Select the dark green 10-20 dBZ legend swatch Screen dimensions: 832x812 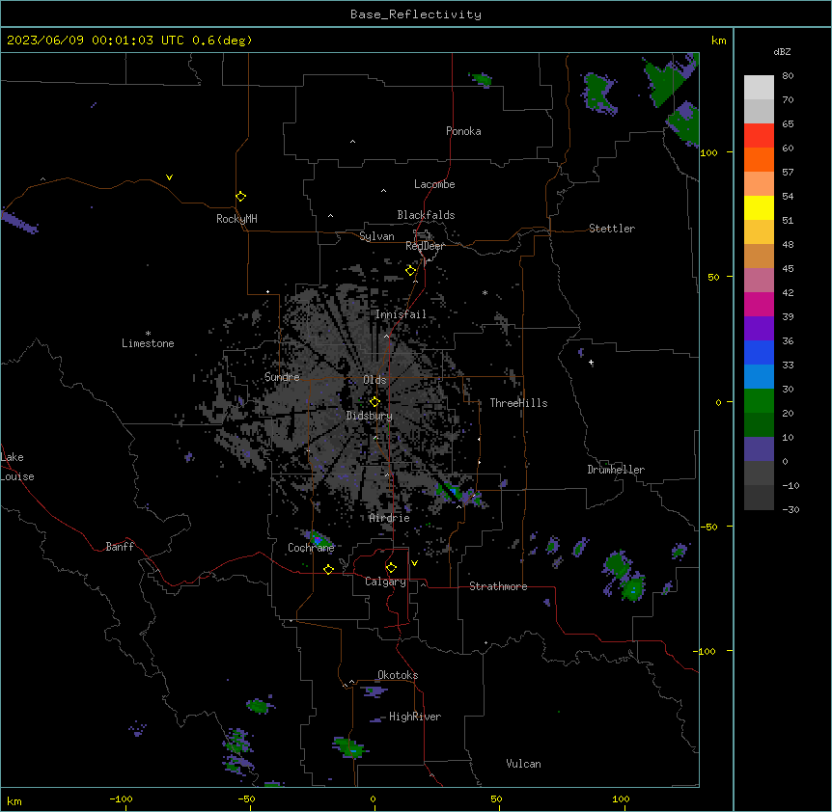click(x=759, y=425)
